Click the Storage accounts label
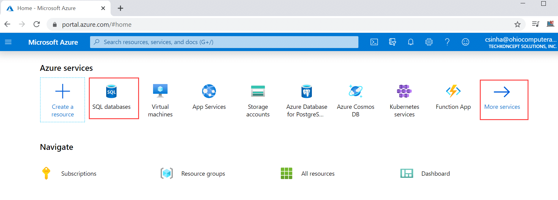This screenshot has width=558, height=200. click(258, 111)
